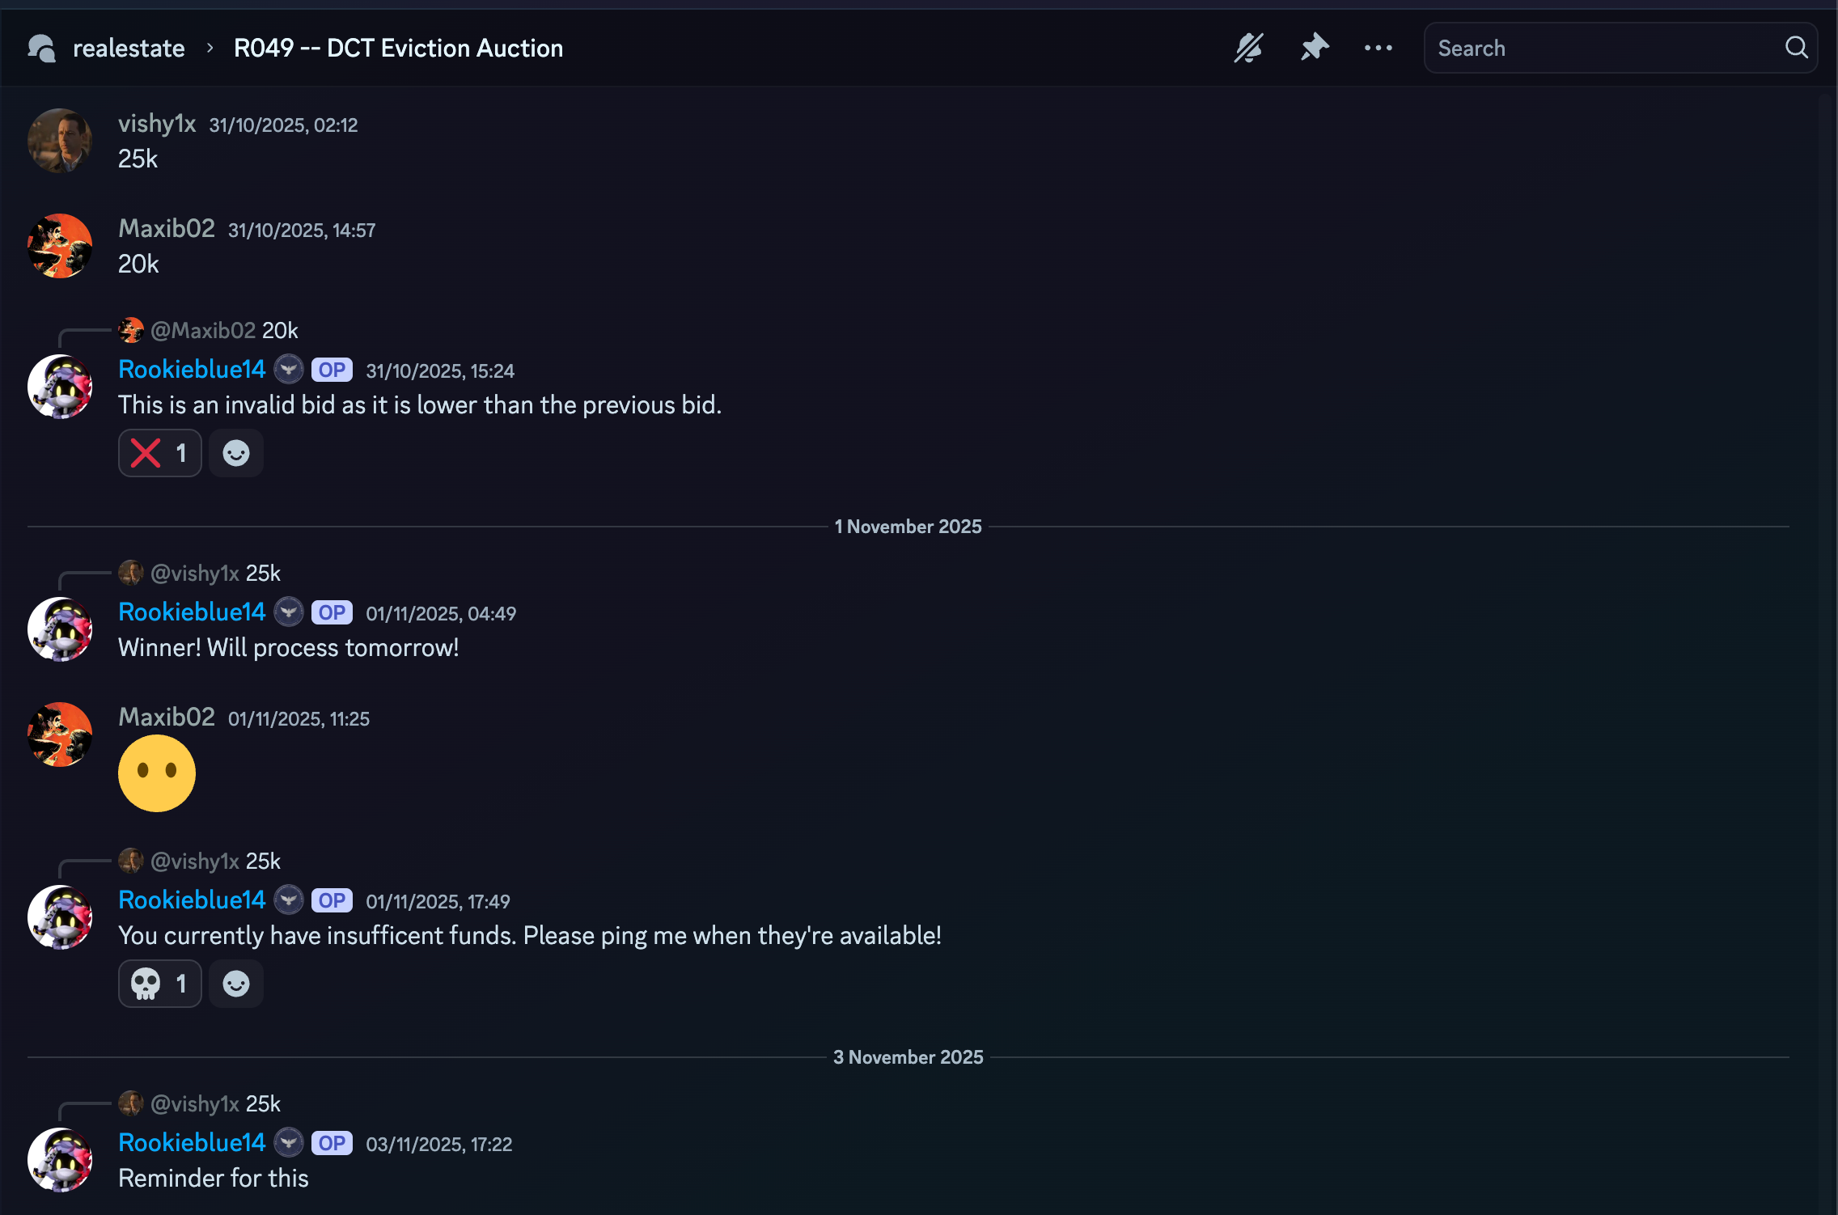The width and height of the screenshot is (1838, 1215).
Task: Toggle the skull reaction
Action: [x=159, y=984]
